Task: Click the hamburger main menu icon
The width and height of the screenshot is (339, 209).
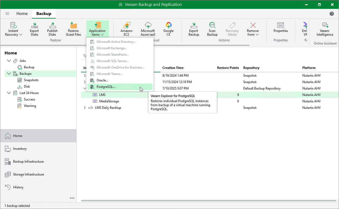Action: (7, 13)
